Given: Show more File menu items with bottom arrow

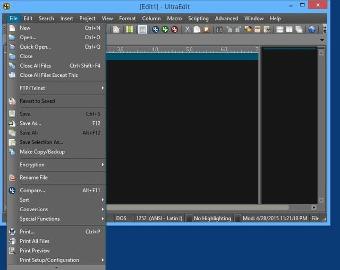Looking at the screenshot, I should pyautogui.click(x=56, y=267).
